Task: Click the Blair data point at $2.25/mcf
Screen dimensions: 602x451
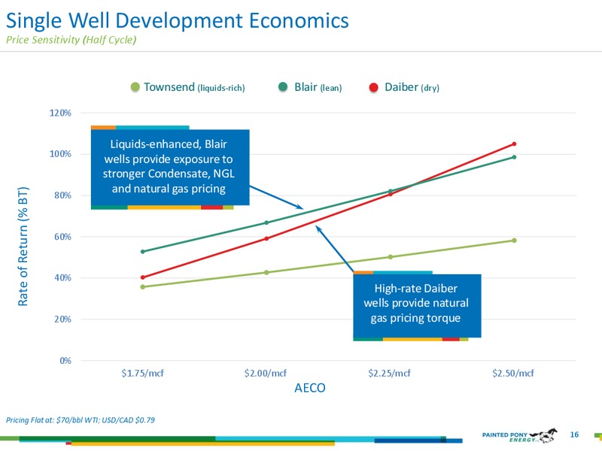Action: tap(391, 191)
